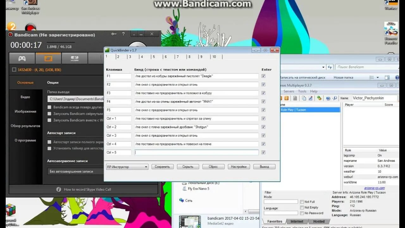Enable Bandicam always on top checkbox
This screenshot has height=228, width=405.
[49, 107]
